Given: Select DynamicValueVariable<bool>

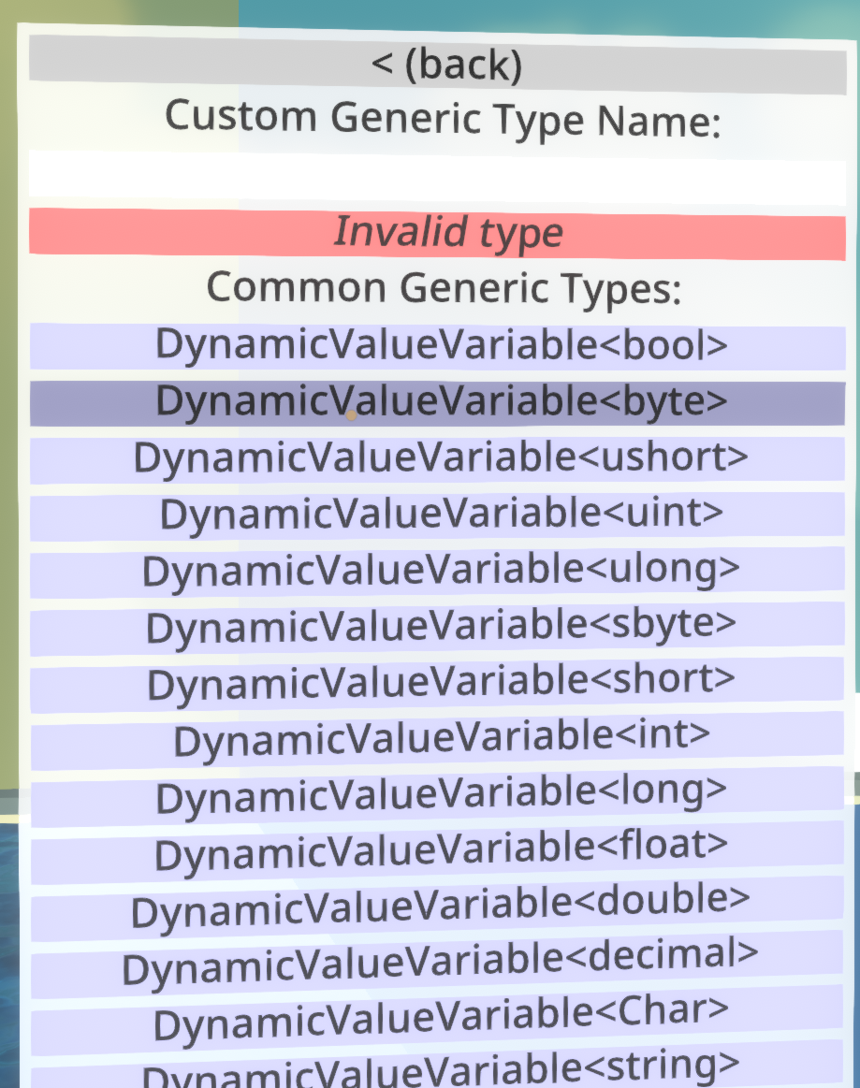Looking at the screenshot, I should coord(437,347).
